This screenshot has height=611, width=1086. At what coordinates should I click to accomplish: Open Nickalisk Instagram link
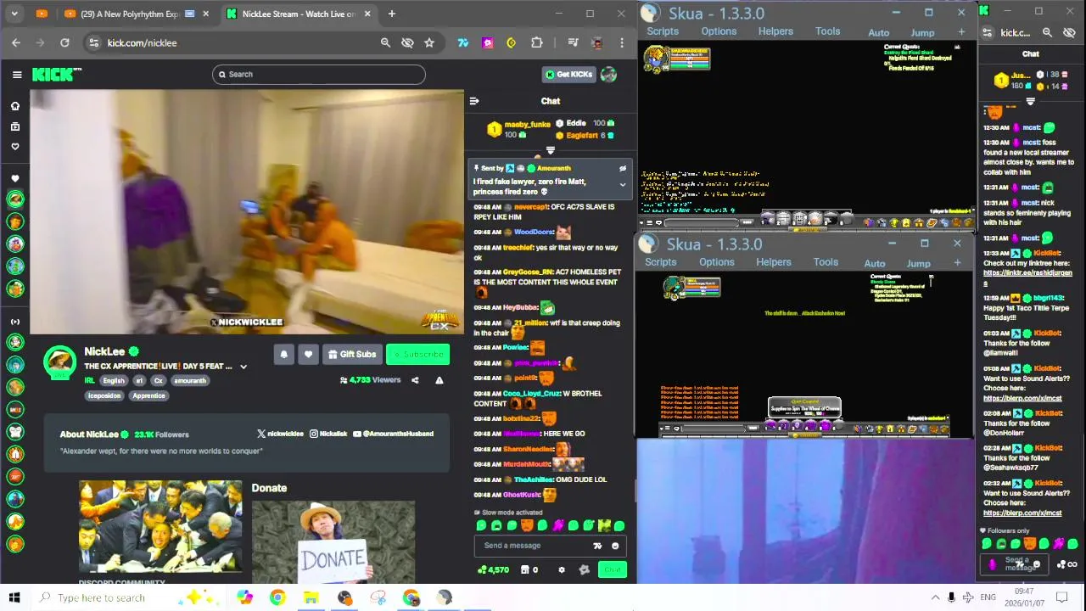coord(328,434)
